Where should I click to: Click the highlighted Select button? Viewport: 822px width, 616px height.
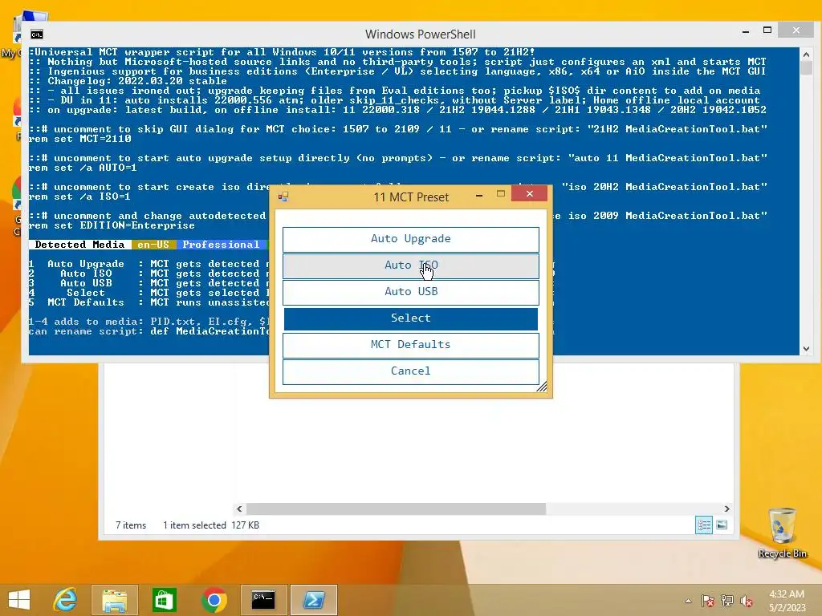410,318
